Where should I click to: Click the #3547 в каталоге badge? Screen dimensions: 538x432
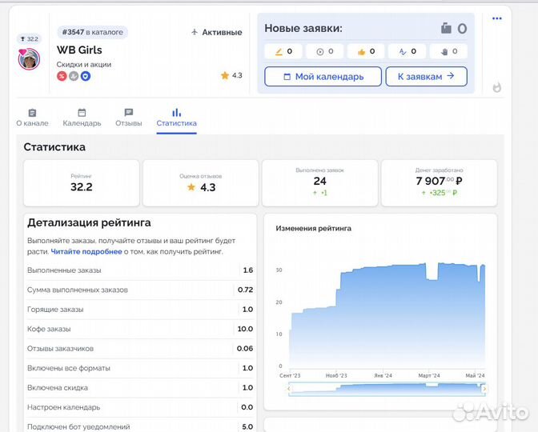point(92,32)
